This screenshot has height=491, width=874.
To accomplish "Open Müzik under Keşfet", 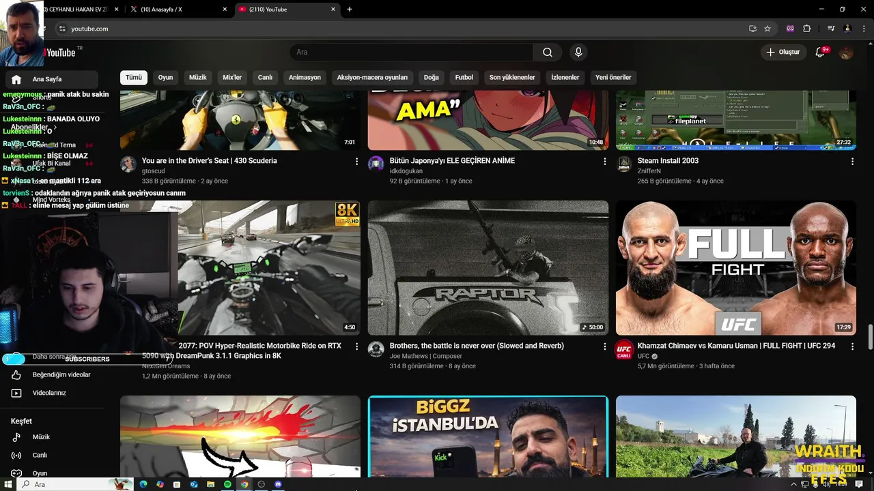I will [x=41, y=437].
